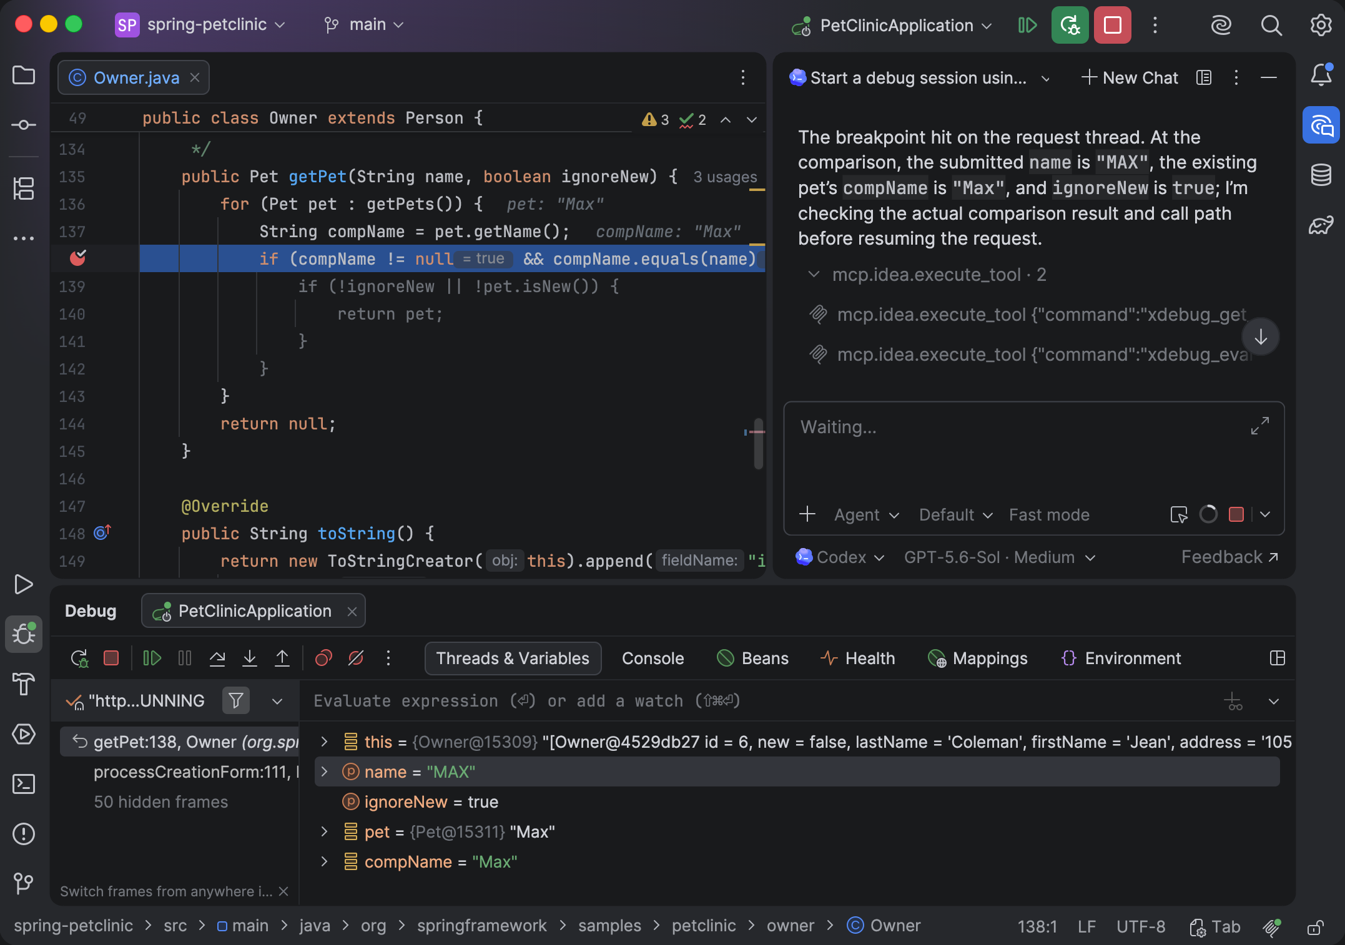Open the PetClinicApplication run configuration dropdown
The width and height of the screenshot is (1345, 945).
click(892, 26)
